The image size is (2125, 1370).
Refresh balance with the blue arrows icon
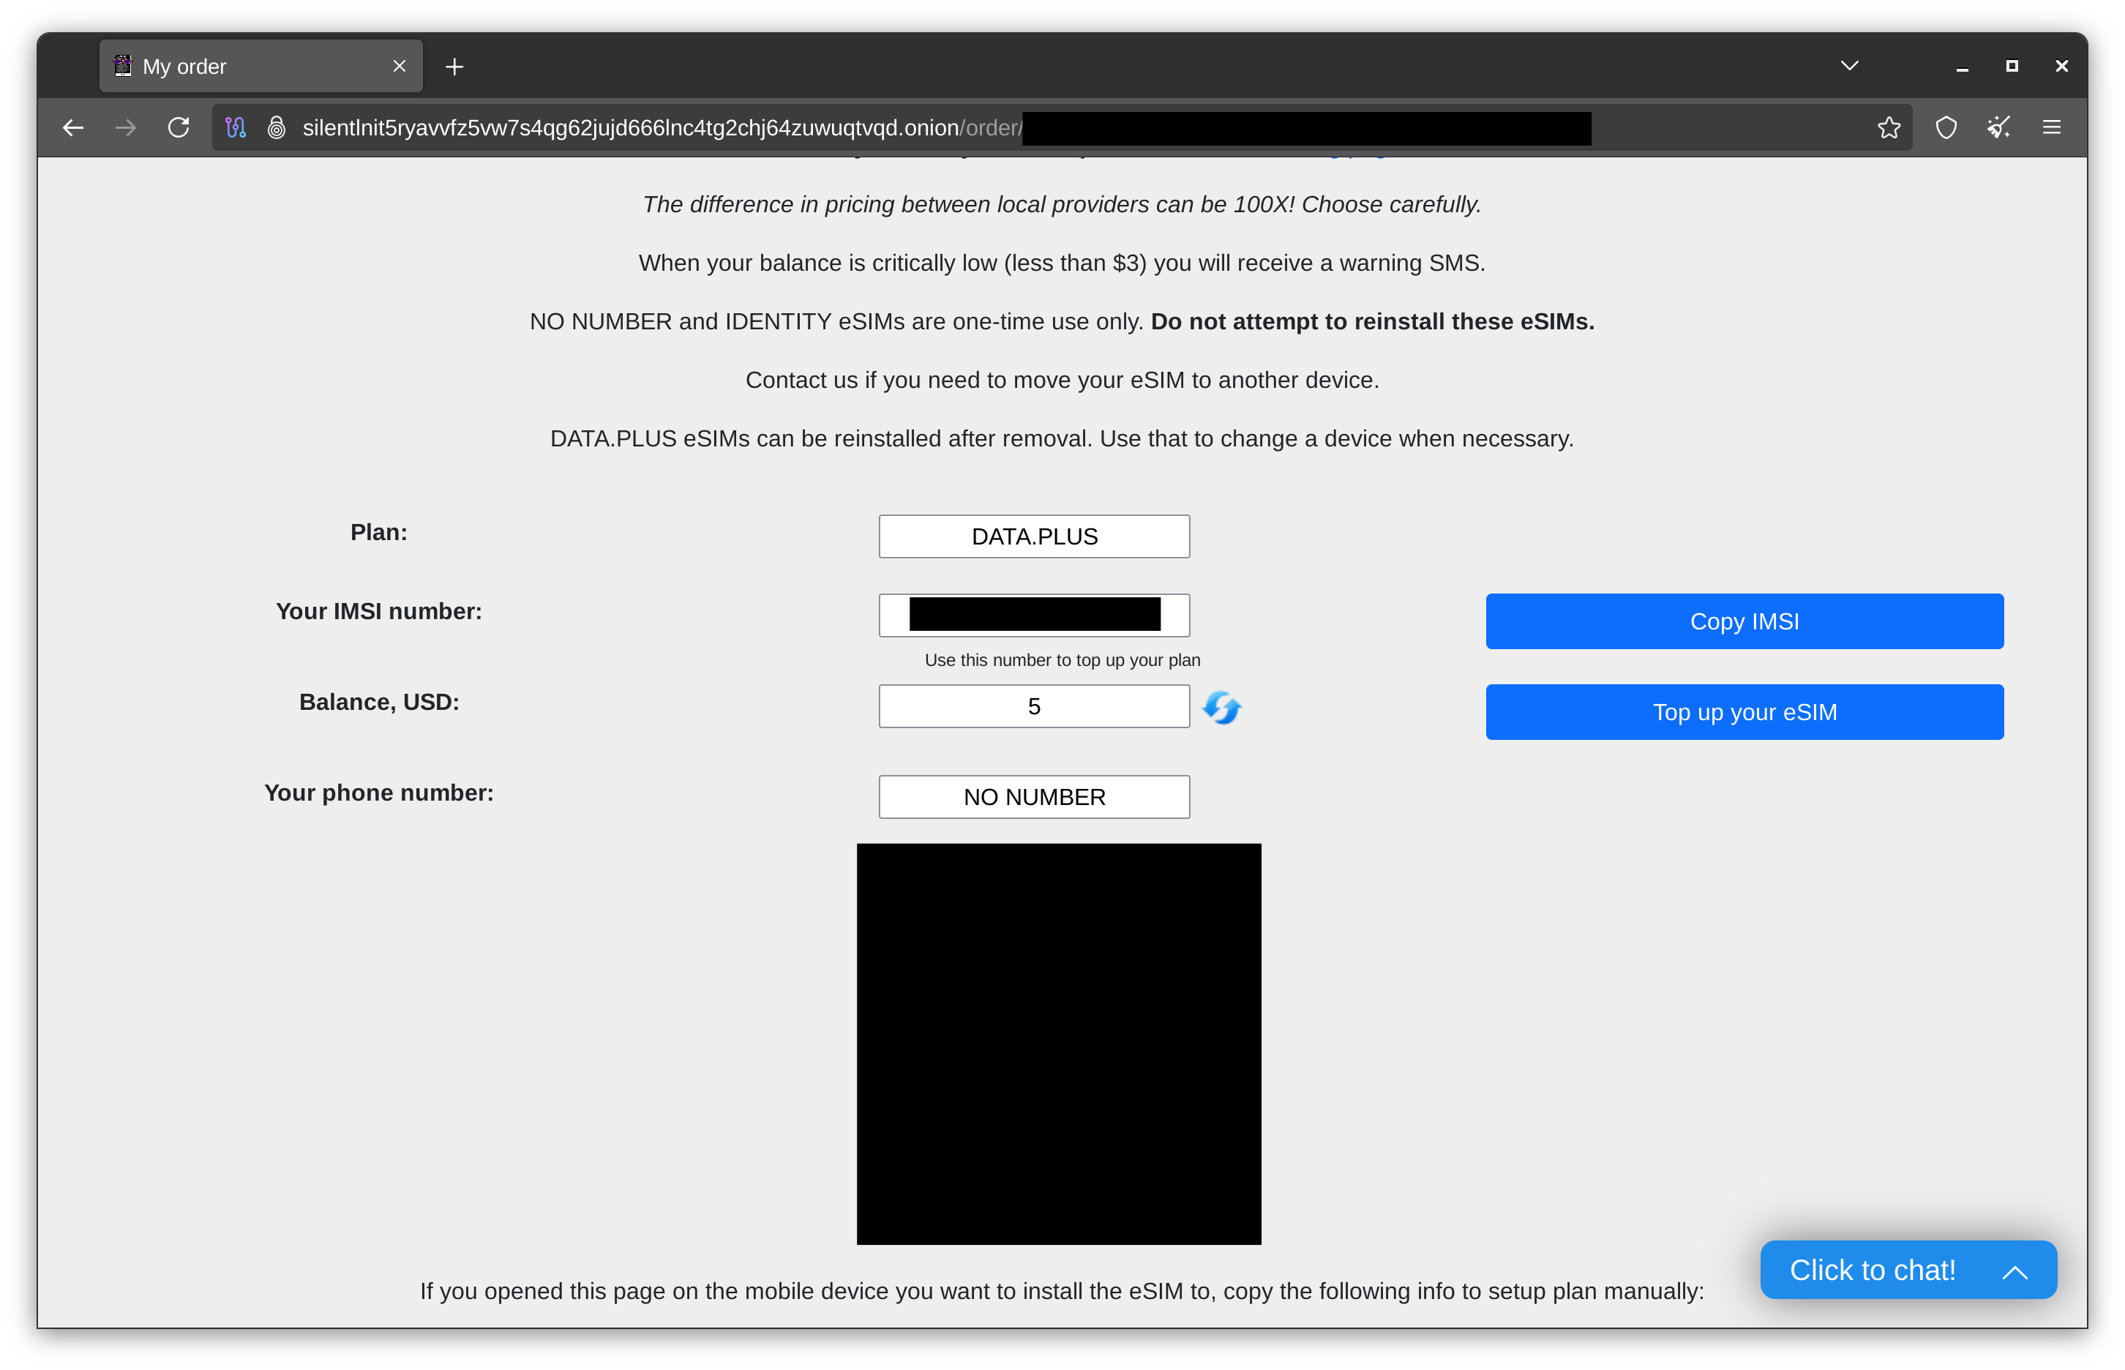click(1221, 708)
